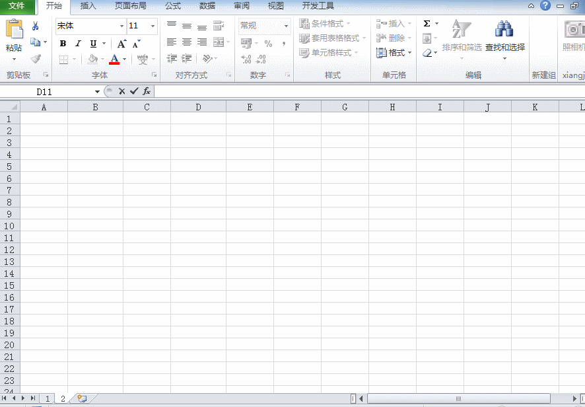Apply comma thousands separator style
Viewport: 585px width, 407px height.
(x=285, y=44)
